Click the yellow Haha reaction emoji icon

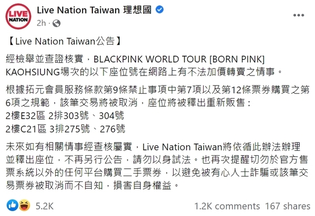pyautogui.click(x=23, y=204)
